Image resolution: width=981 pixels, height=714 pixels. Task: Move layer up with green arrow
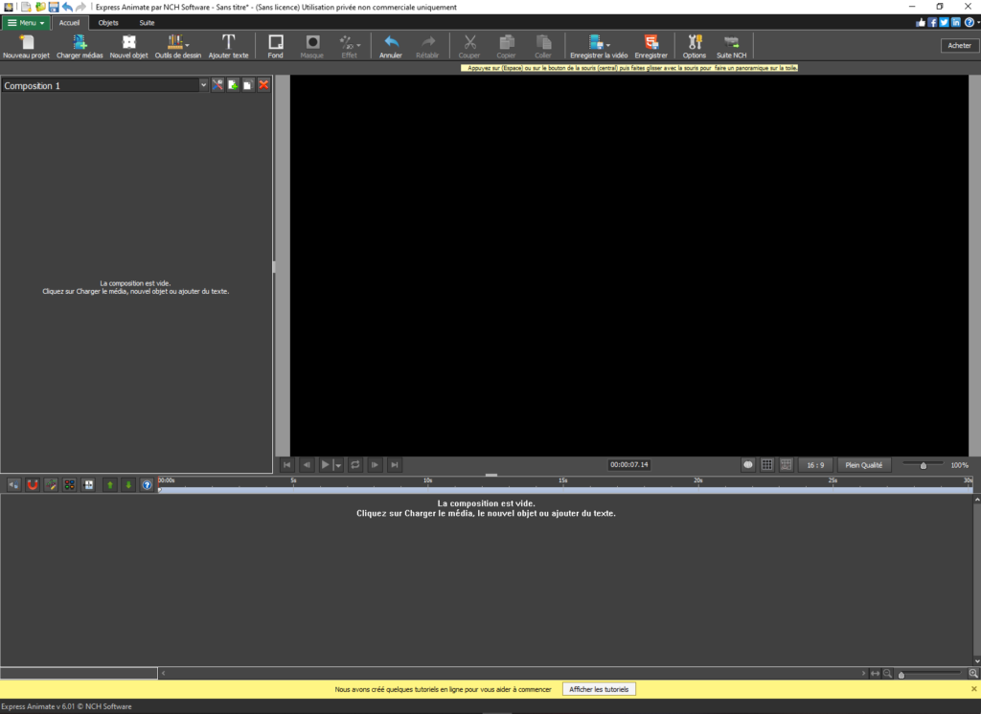110,484
